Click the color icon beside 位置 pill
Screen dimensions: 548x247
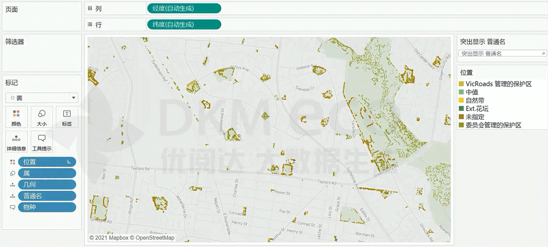[x=12, y=162]
